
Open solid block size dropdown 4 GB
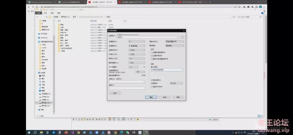(x=137, y=63)
